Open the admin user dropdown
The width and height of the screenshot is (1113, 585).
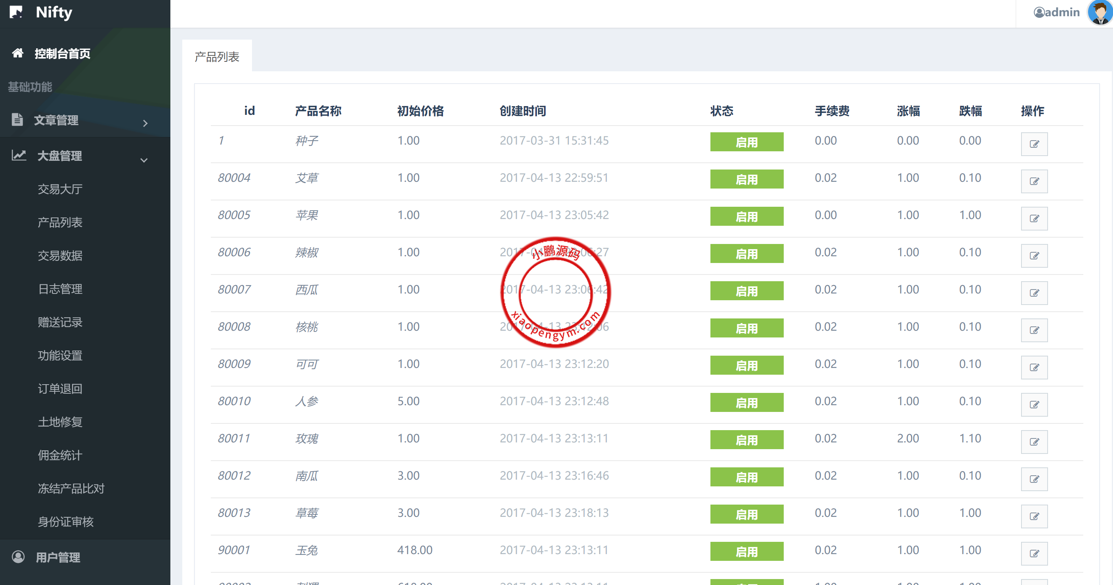pyautogui.click(x=1057, y=12)
